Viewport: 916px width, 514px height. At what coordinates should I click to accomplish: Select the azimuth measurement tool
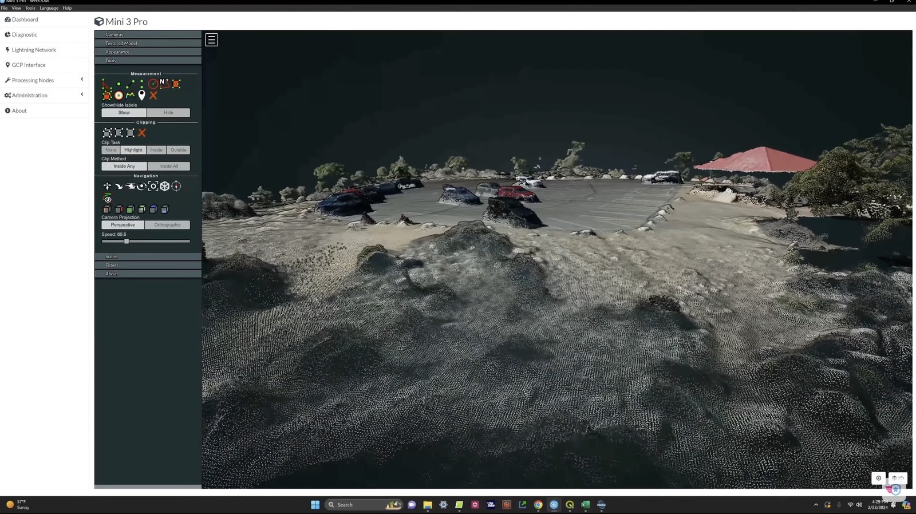pos(165,84)
